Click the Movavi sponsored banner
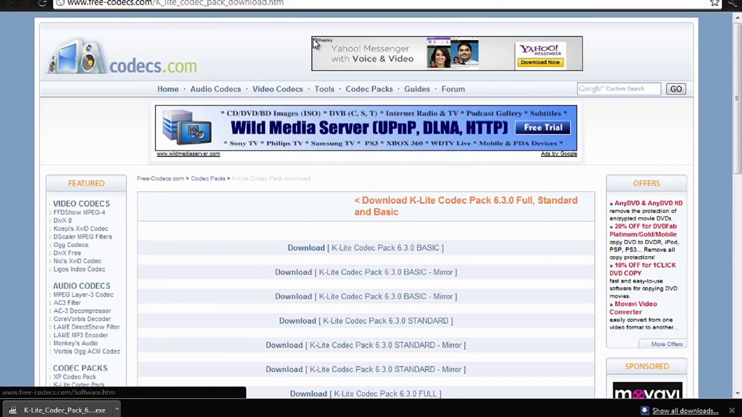This screenshot has height=417, width=742. (x=647, y=390)
